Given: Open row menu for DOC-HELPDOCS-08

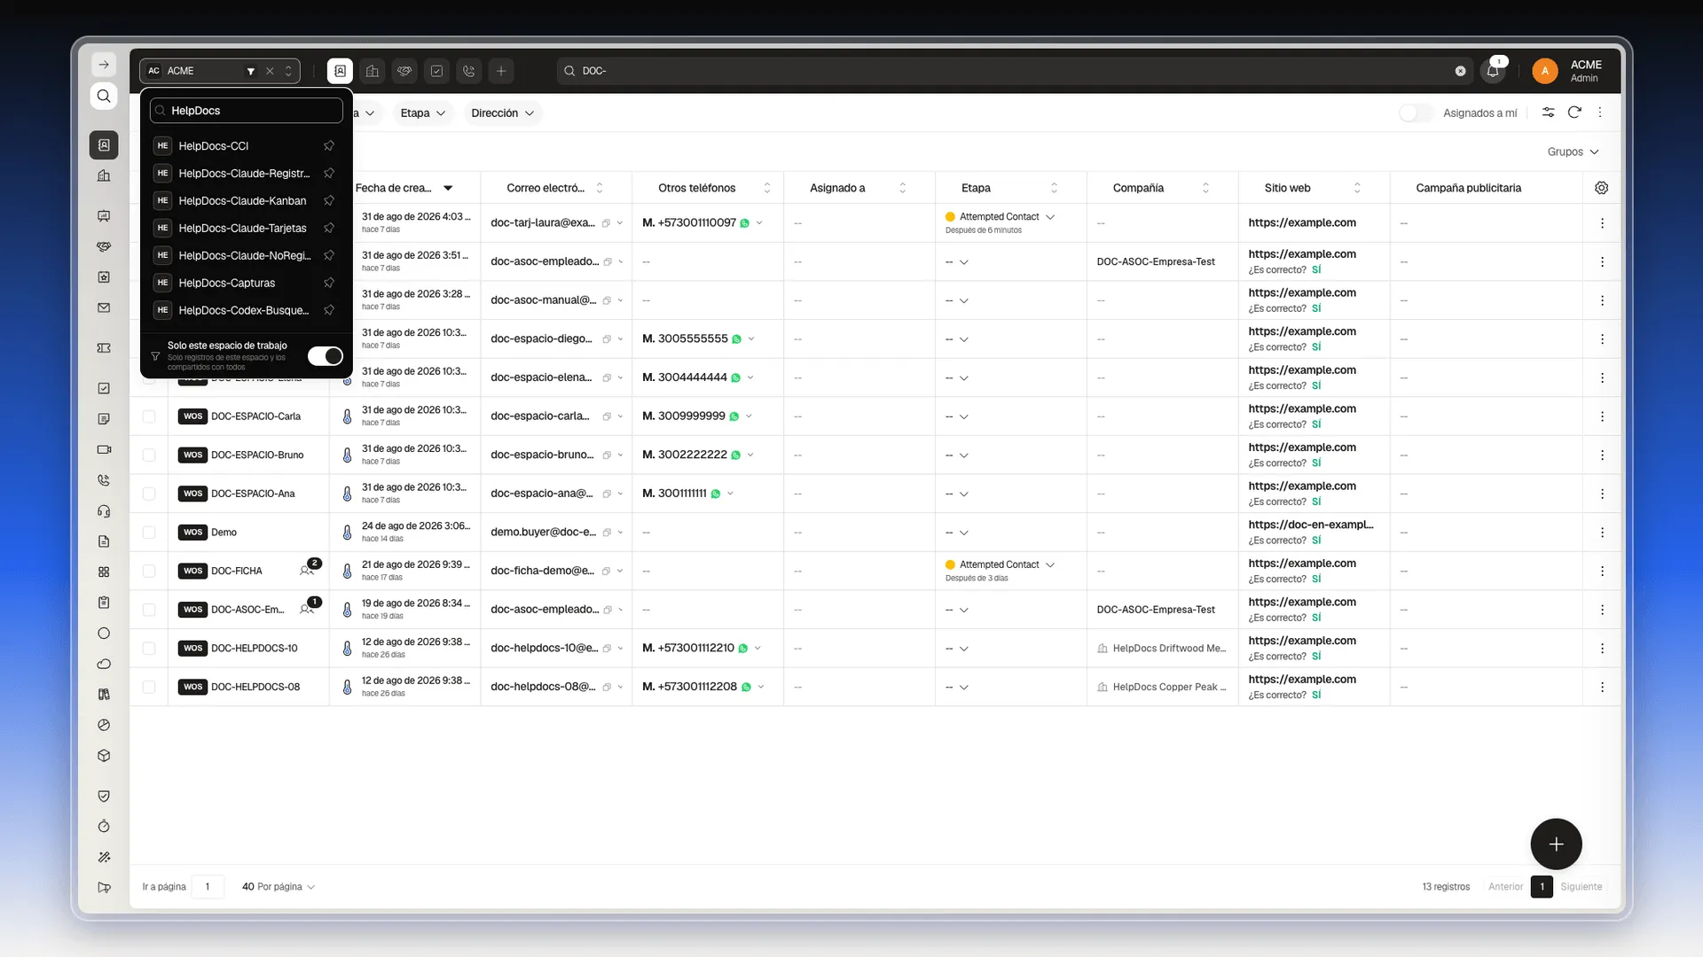Looking at the screenshot, I should tap(1602, 687).
